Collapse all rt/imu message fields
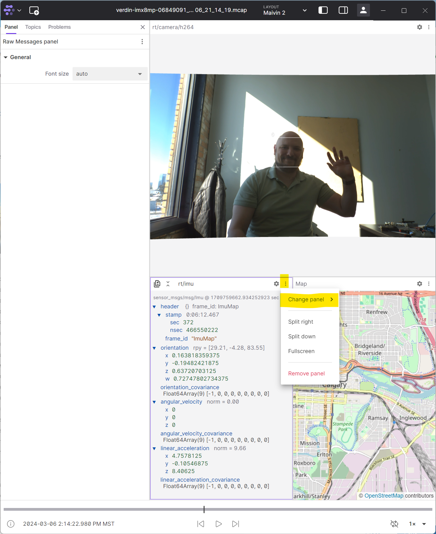 [x=168, y=284]
